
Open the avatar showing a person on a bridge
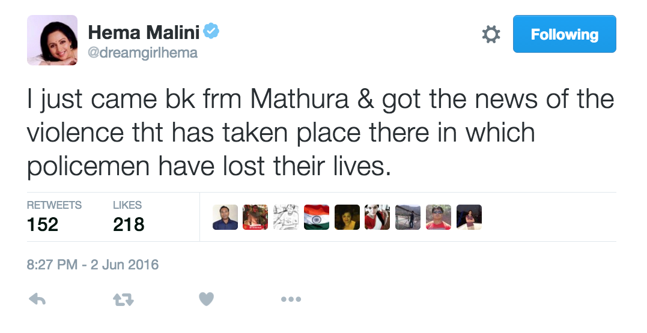click(x=408, y=218)
